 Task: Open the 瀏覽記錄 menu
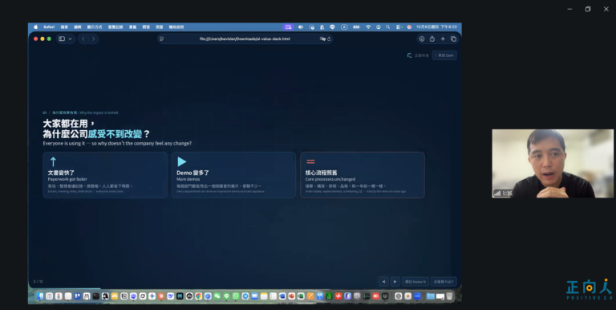(115, 27)
